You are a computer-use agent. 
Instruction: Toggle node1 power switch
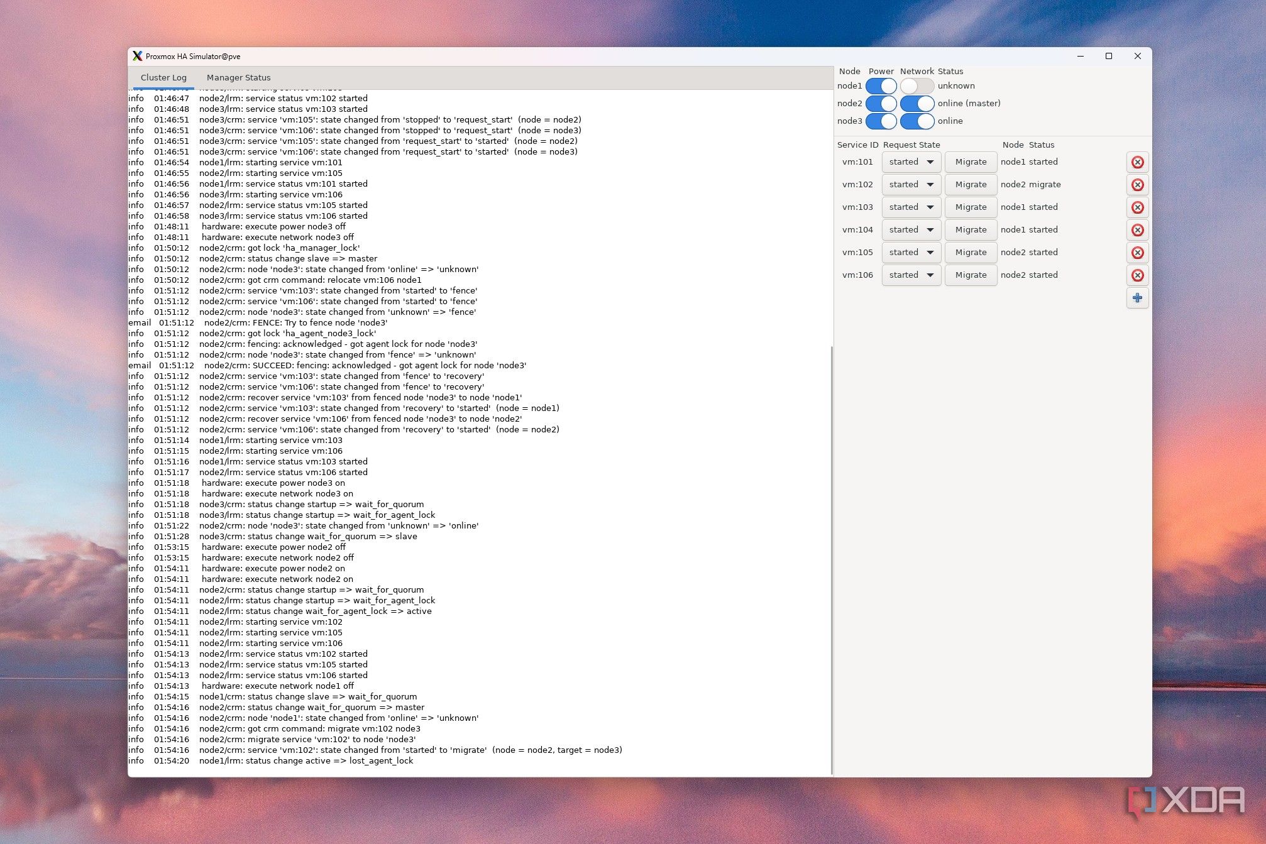point(881,86)
